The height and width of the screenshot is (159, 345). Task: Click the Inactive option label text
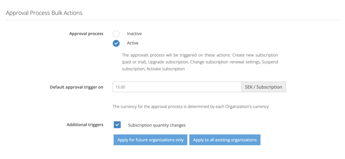[x=134, y=34]
